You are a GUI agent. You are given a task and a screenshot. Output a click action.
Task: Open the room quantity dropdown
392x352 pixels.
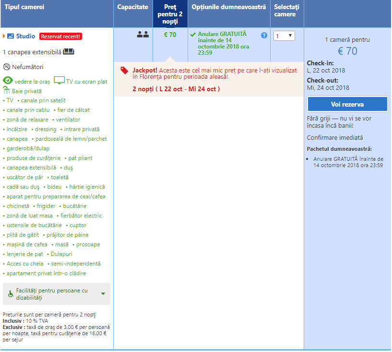[x=284, y=36]
